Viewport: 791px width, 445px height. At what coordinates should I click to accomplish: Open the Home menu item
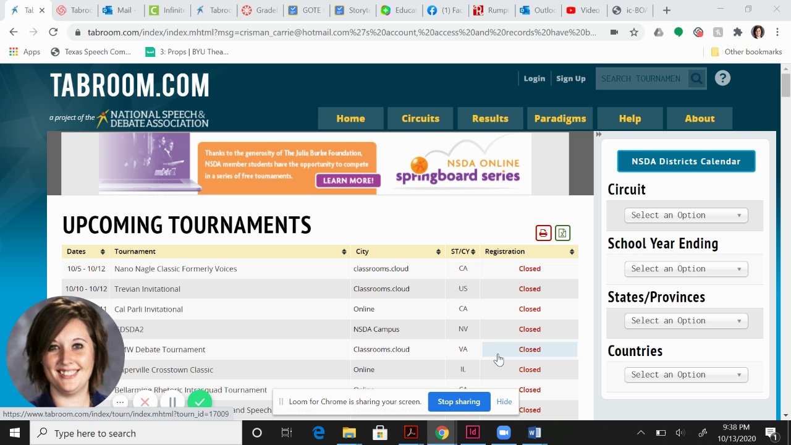[x=350, y=118]
